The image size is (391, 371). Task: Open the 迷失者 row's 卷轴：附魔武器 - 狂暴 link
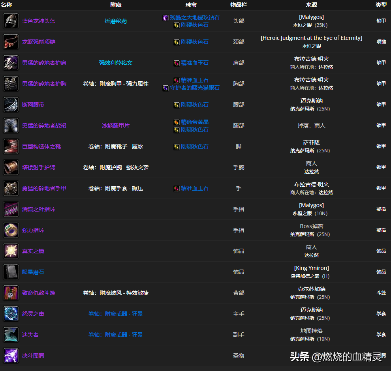(116, 335)
